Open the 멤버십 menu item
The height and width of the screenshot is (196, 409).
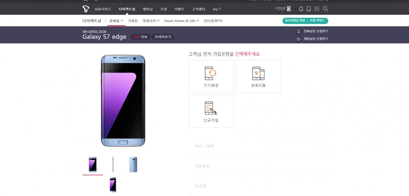coord(148,9)
